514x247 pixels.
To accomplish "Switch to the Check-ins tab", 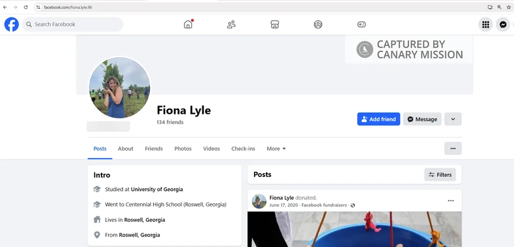I will click(x=244, y=149).
